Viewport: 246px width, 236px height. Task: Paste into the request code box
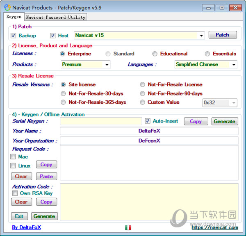click(x=46, y=177)
